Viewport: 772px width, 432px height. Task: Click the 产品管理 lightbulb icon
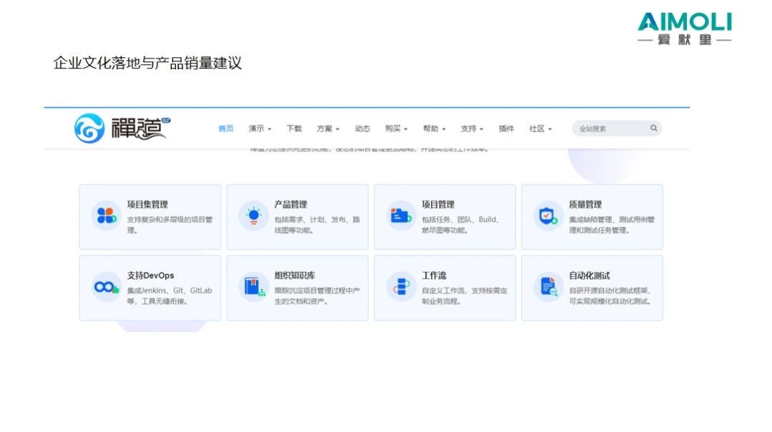[253, 215]
